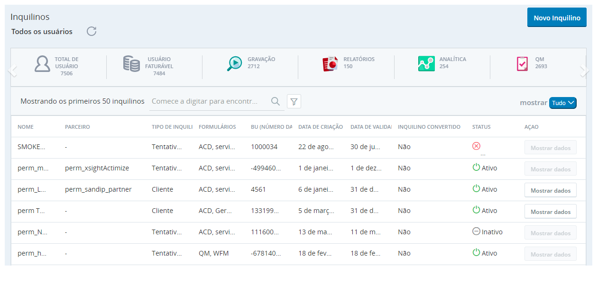Sort by INQUILINO CONVERTIDO column header
This screenshot has width=598, height=284.
point(429,127)
